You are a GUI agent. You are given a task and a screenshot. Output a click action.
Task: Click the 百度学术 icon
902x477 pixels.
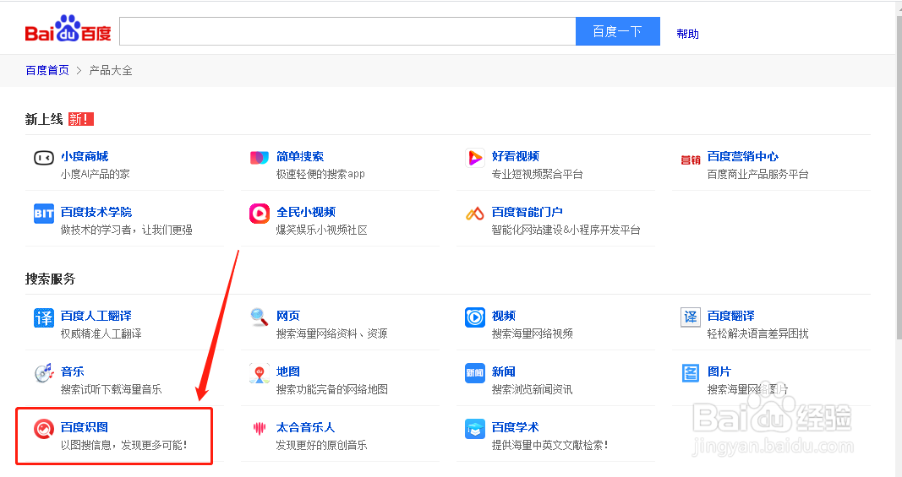coord(475,429)
